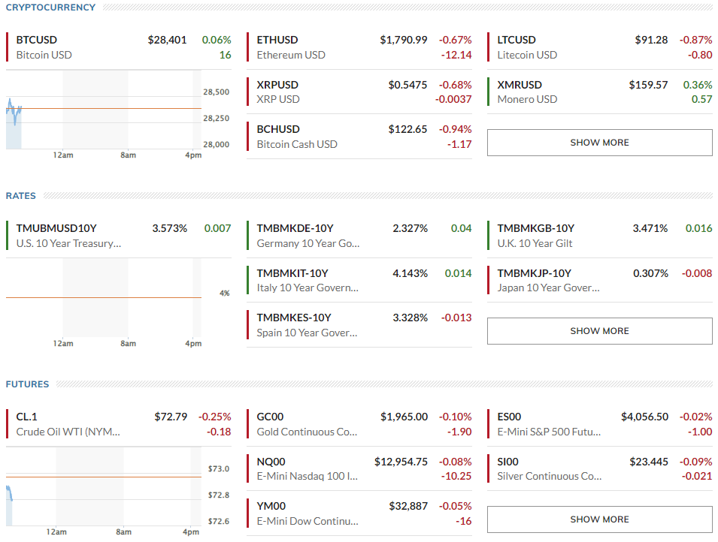Click the GC00 Gold futures ticker
This screenshot has width=718, height=542.
[x=270, y=417]
